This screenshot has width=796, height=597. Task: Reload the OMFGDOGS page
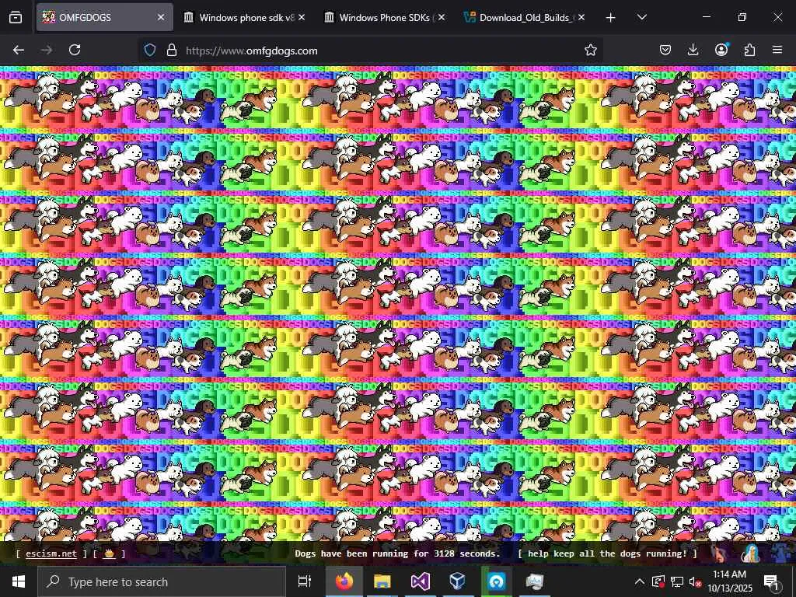[x=75, y=50]
